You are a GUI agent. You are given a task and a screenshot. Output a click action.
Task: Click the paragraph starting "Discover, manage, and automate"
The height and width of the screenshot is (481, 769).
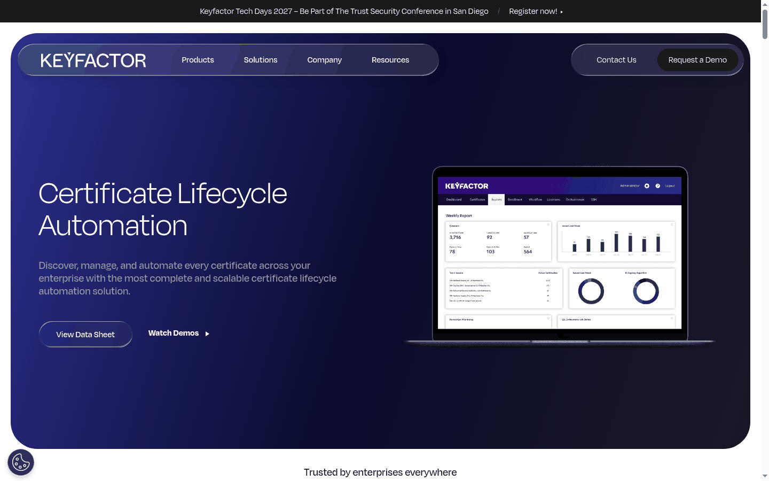[x=187, y=278]
